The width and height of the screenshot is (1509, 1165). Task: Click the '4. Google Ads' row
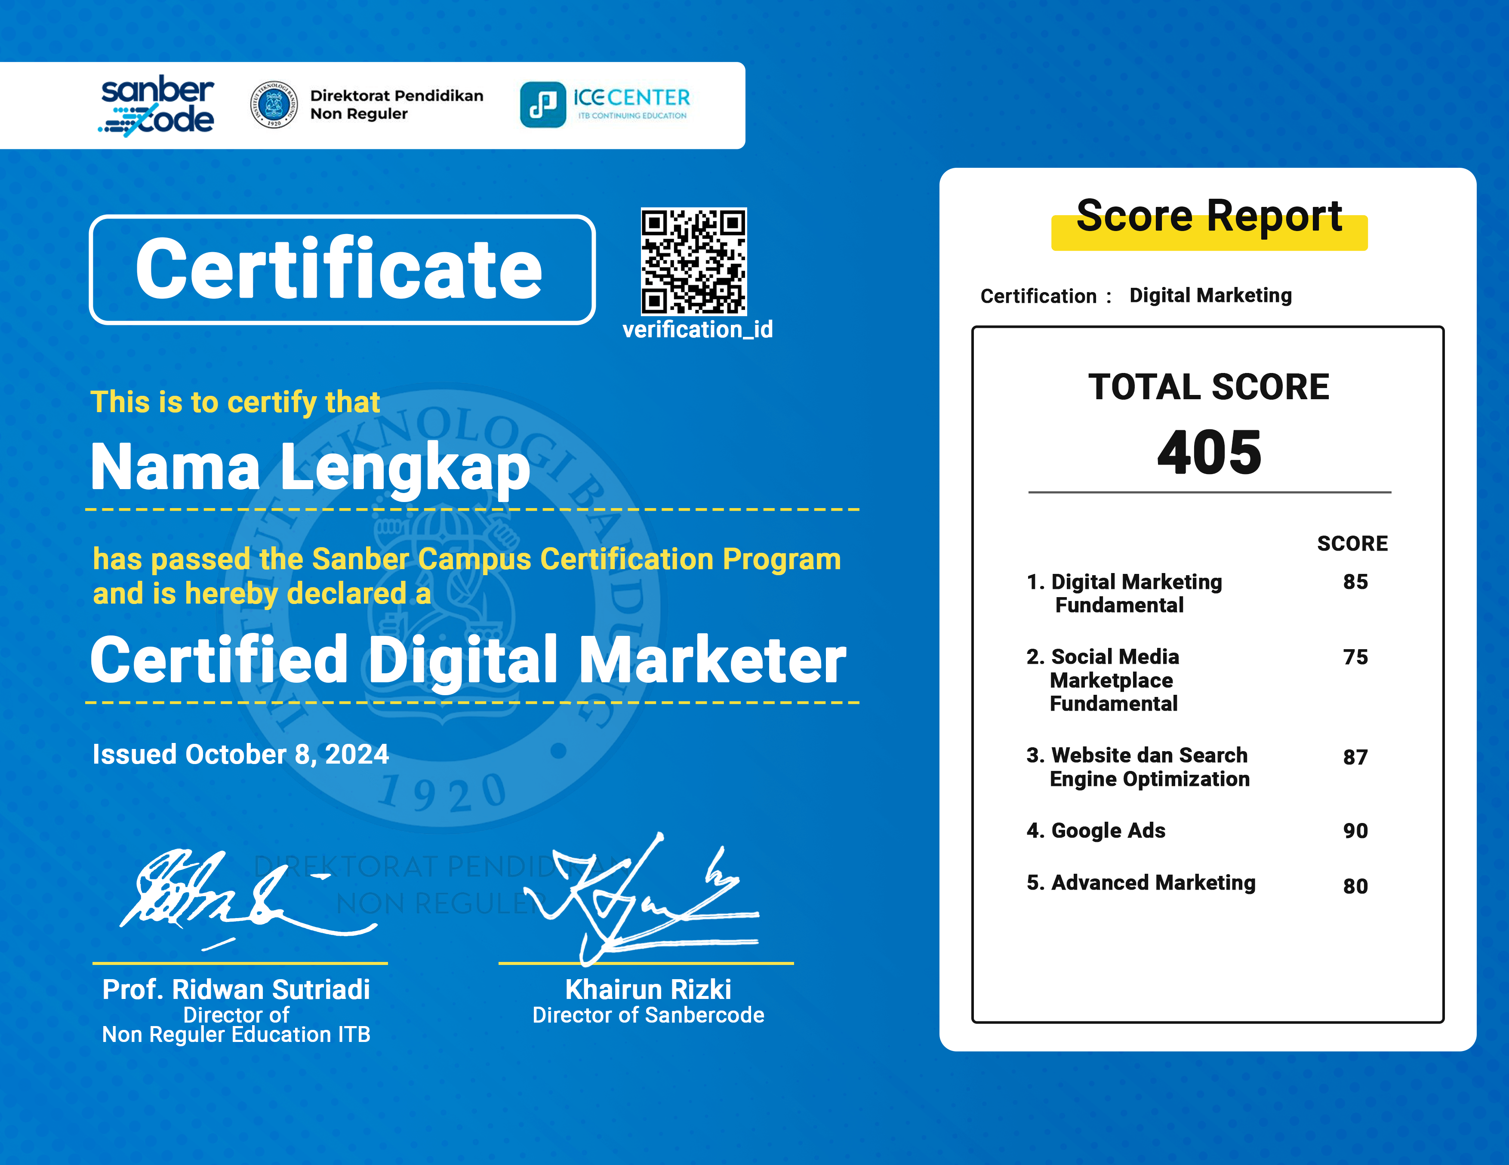point(1096,831)
